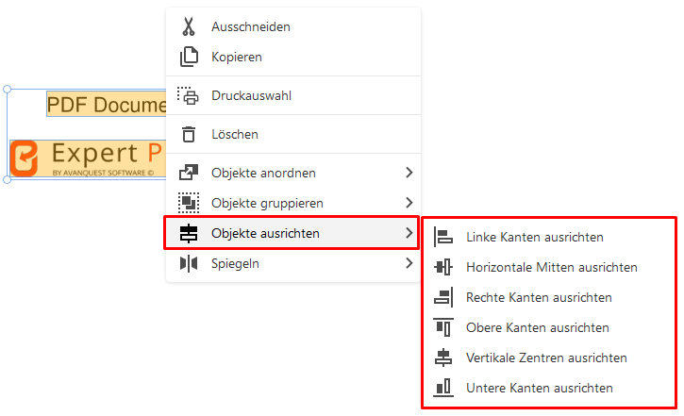684x416 pixels.
Task: Select the PDF Document text object
Action: click(x=107, y=104)
